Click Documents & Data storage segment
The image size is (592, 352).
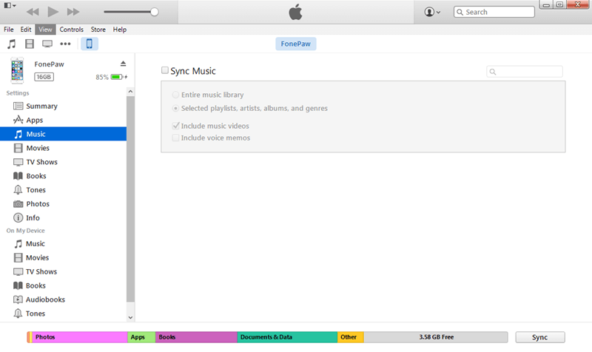click(x=287, y=337)
